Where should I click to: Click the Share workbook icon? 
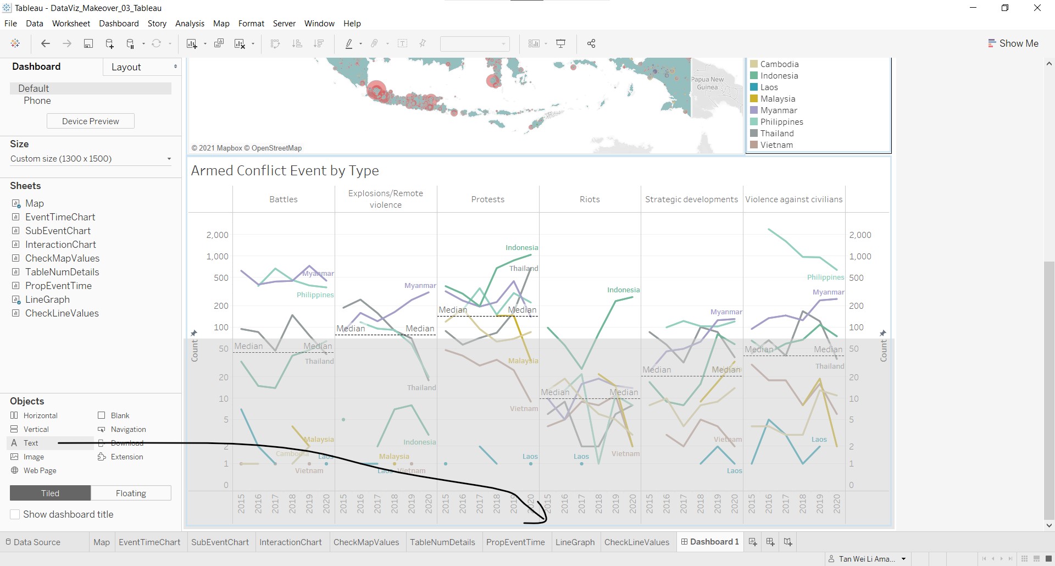tap(591, 44)
